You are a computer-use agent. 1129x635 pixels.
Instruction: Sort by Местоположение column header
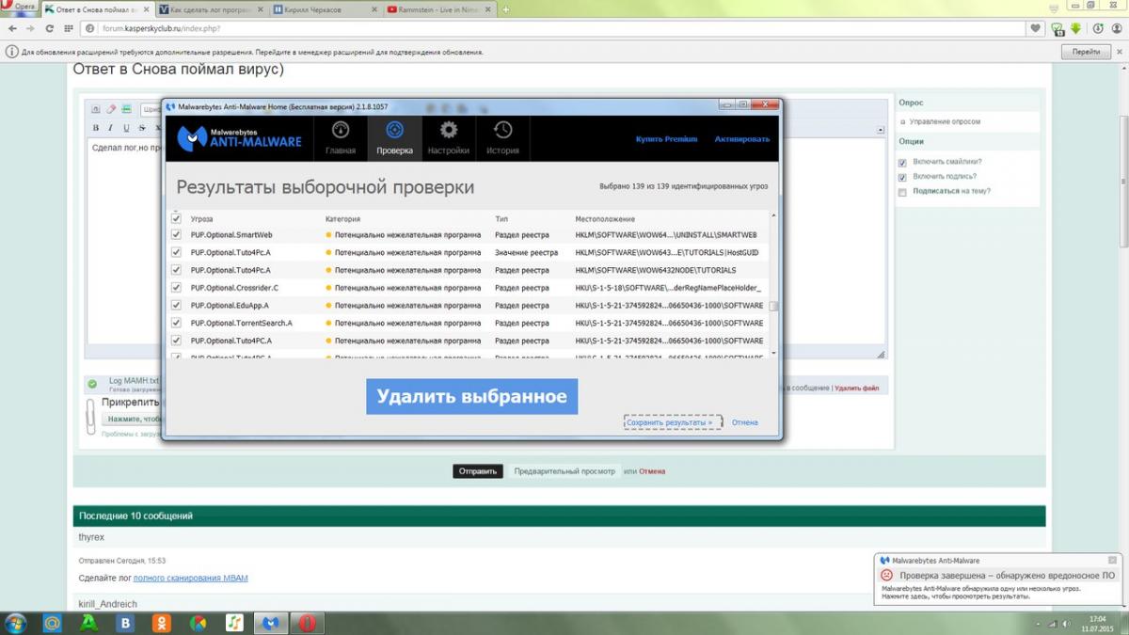coord(605,219)
